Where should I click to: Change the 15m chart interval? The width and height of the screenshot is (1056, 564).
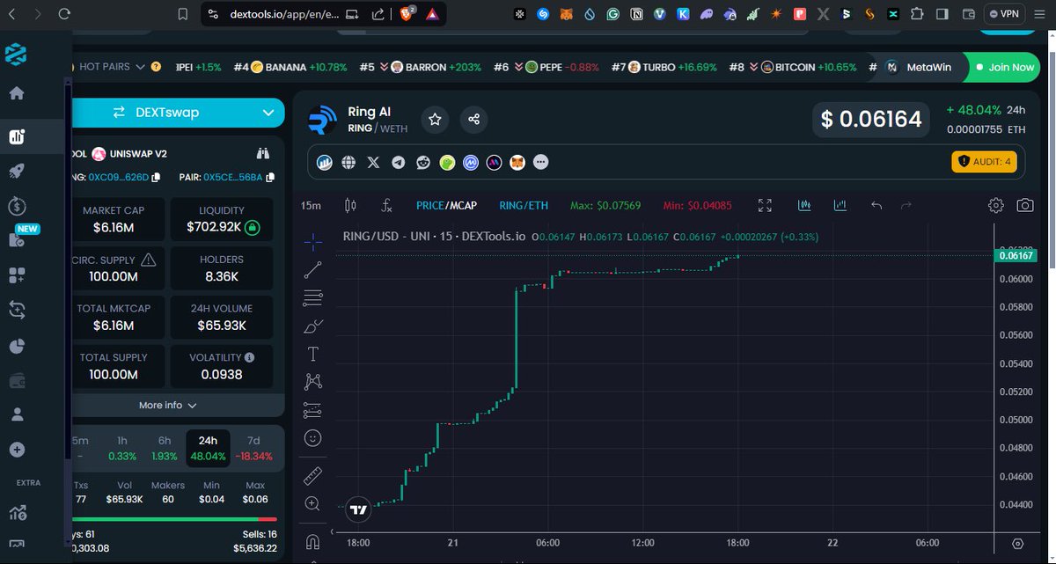pyautogui.click(x=311, y=206)
